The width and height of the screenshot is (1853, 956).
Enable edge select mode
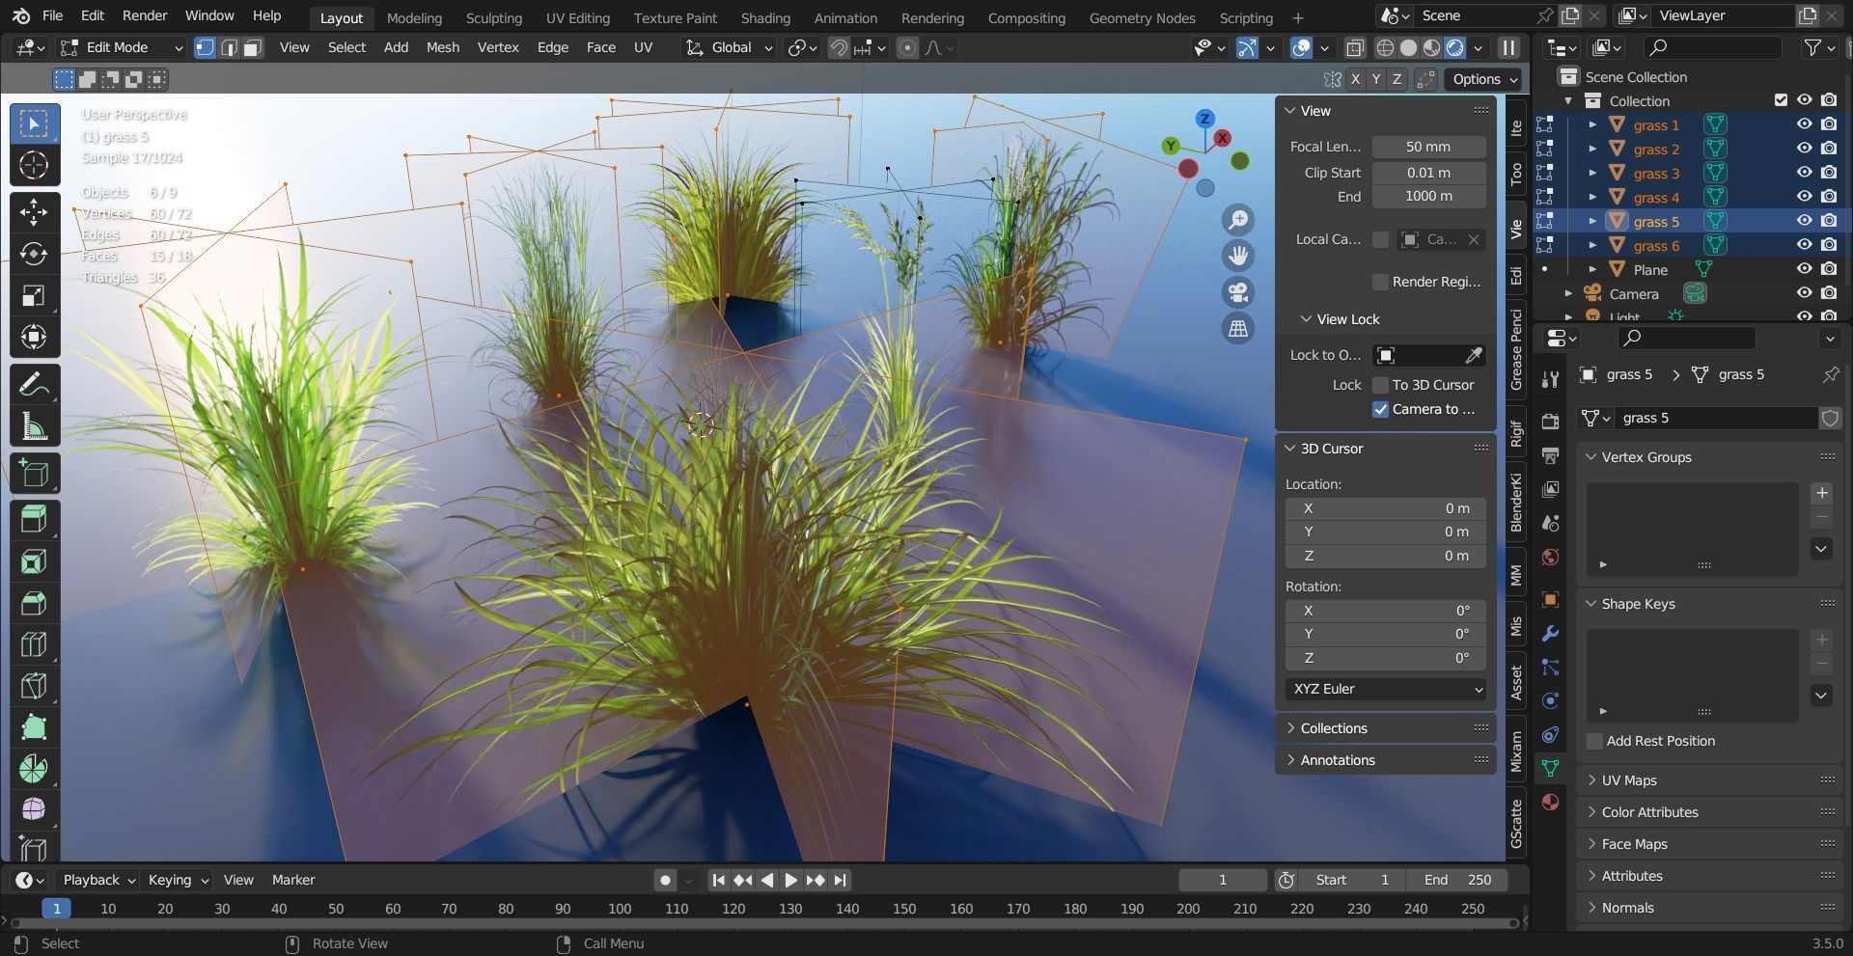click(229, 47)
